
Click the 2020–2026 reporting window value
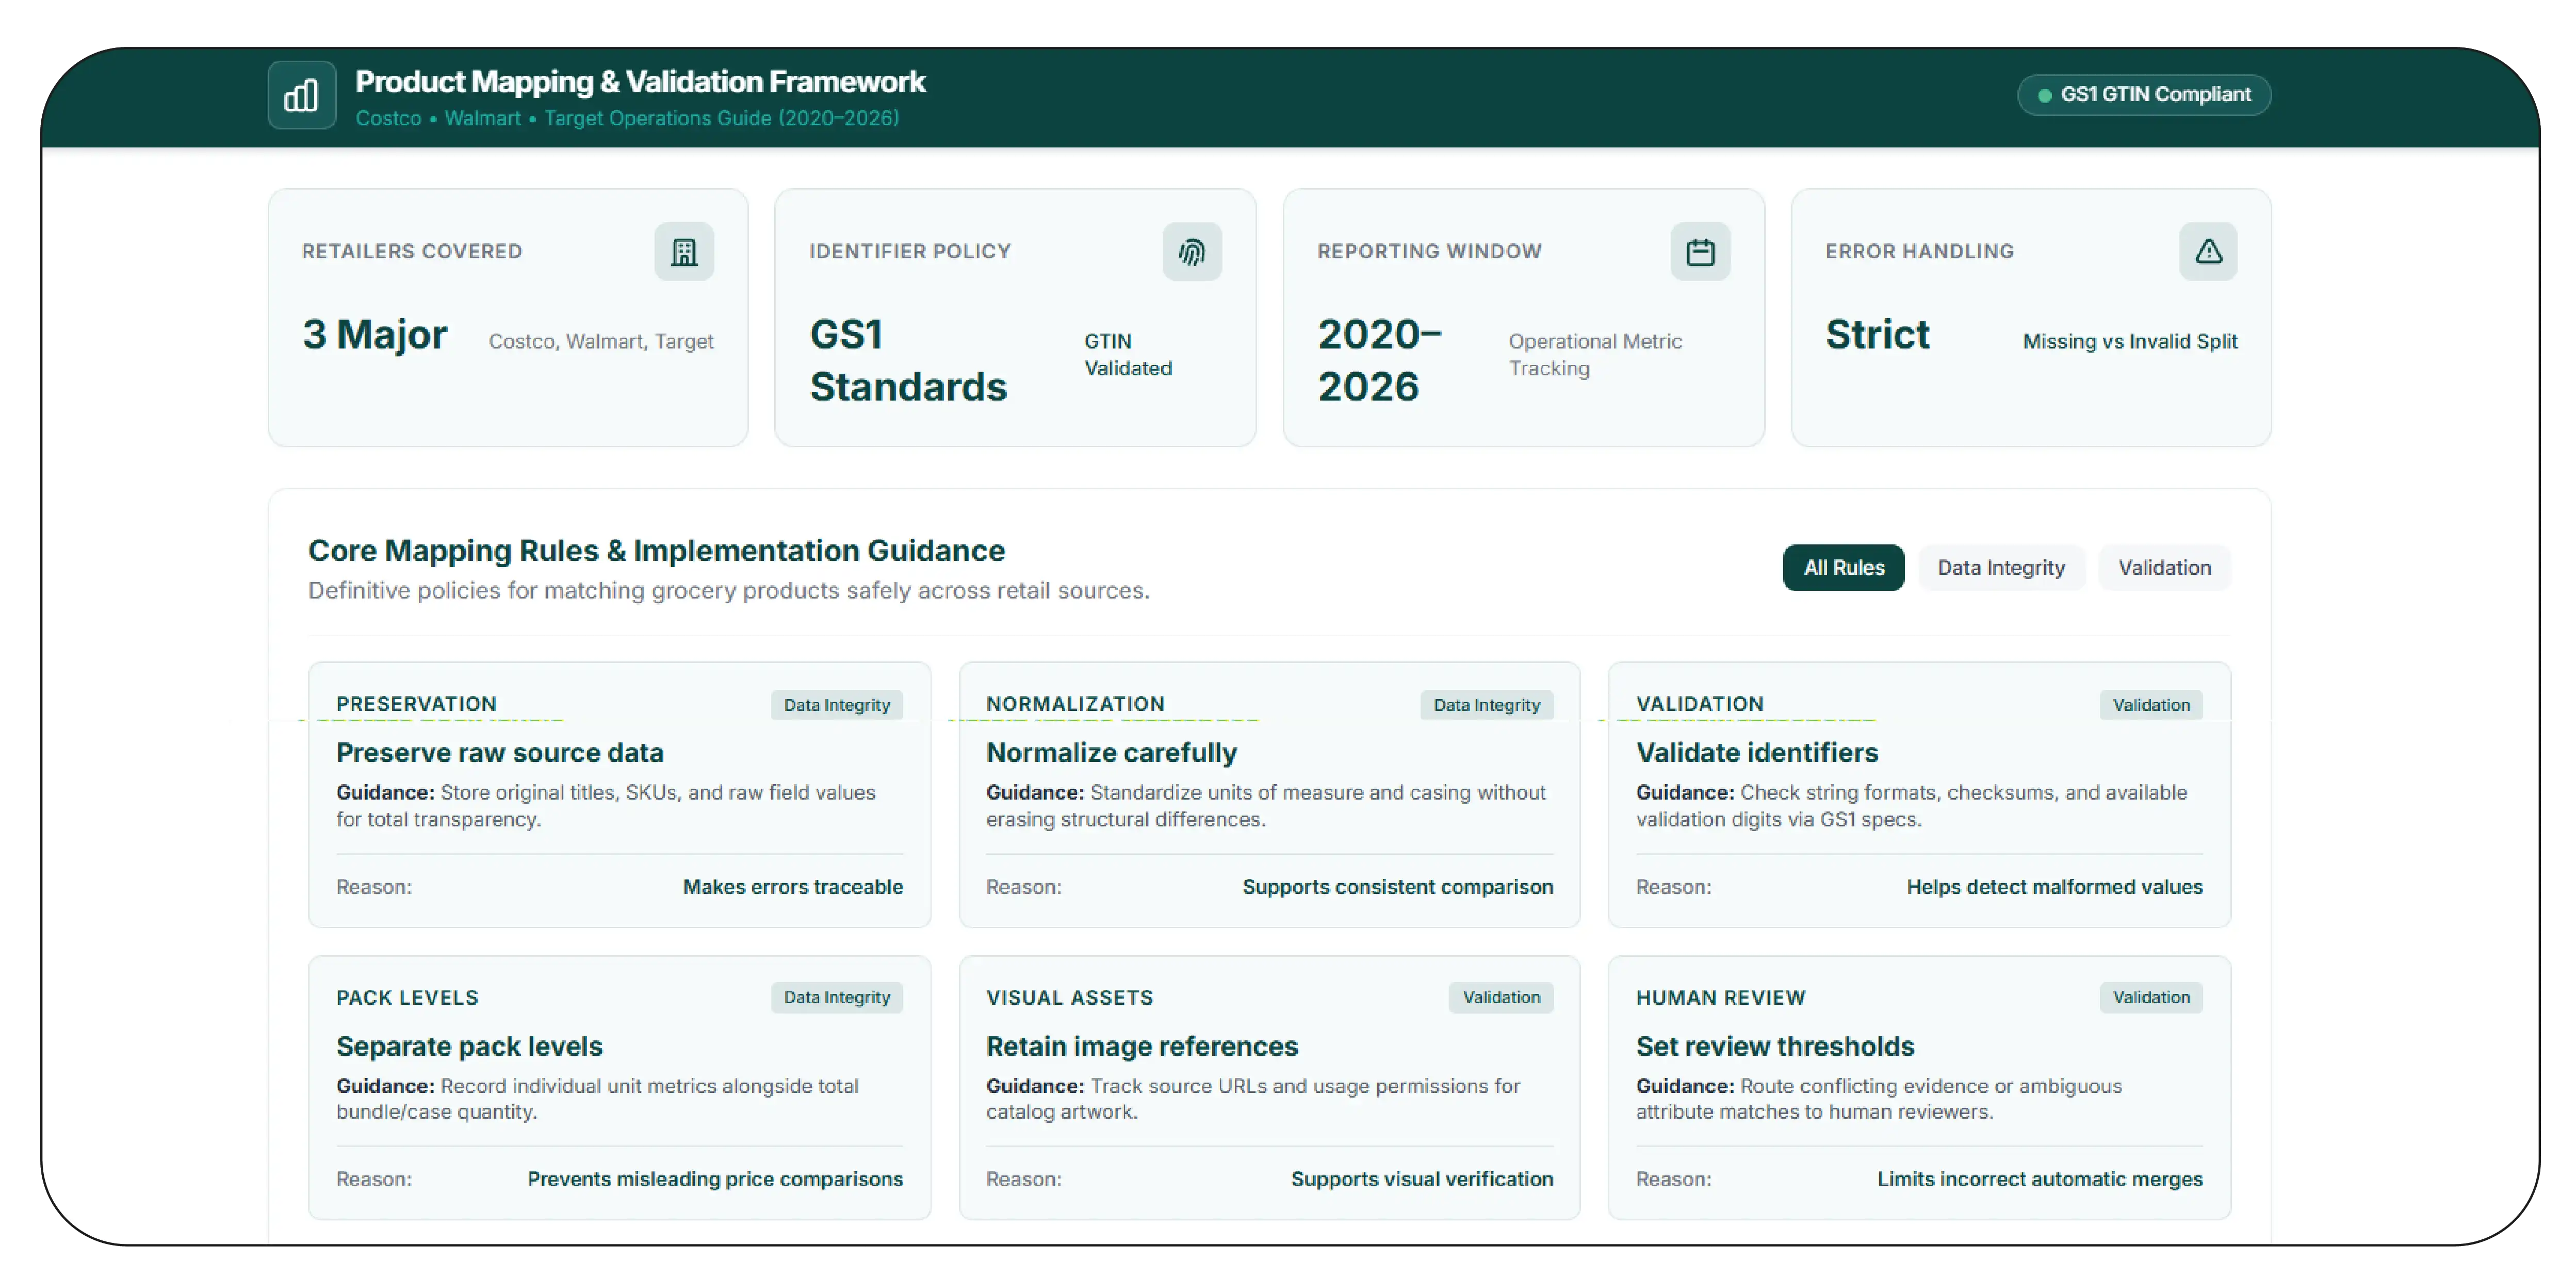tap(1379, 361)
